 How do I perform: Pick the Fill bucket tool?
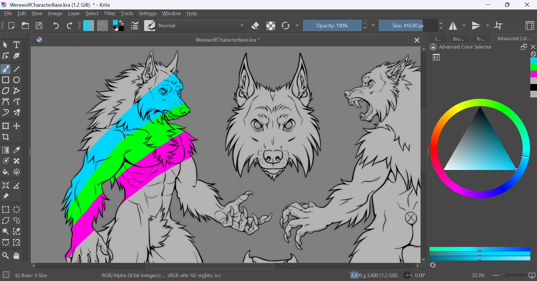point(6,172)
